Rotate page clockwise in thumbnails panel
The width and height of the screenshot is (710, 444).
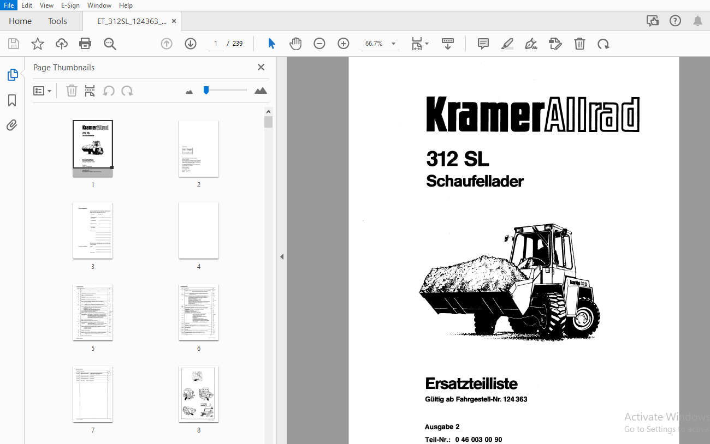(127, 91)
